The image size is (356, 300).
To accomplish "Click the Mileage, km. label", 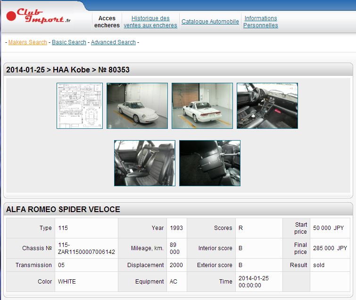I will [147, 248].
